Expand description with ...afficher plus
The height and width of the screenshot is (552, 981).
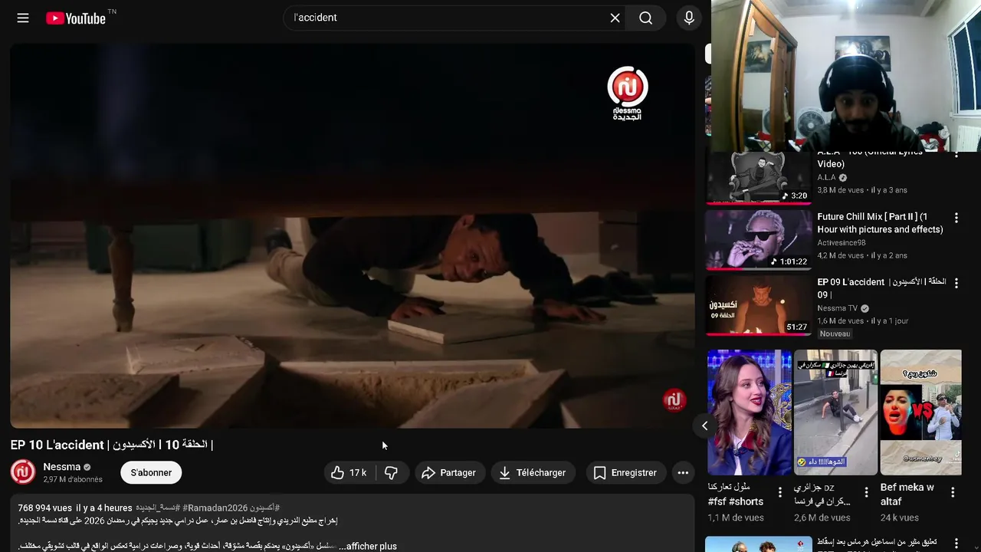pyautogui.click(x=368, y=546)
